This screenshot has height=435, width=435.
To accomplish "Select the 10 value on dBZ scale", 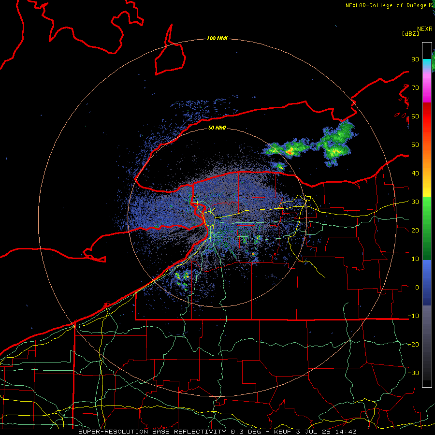I will click(x=415, y=259).
